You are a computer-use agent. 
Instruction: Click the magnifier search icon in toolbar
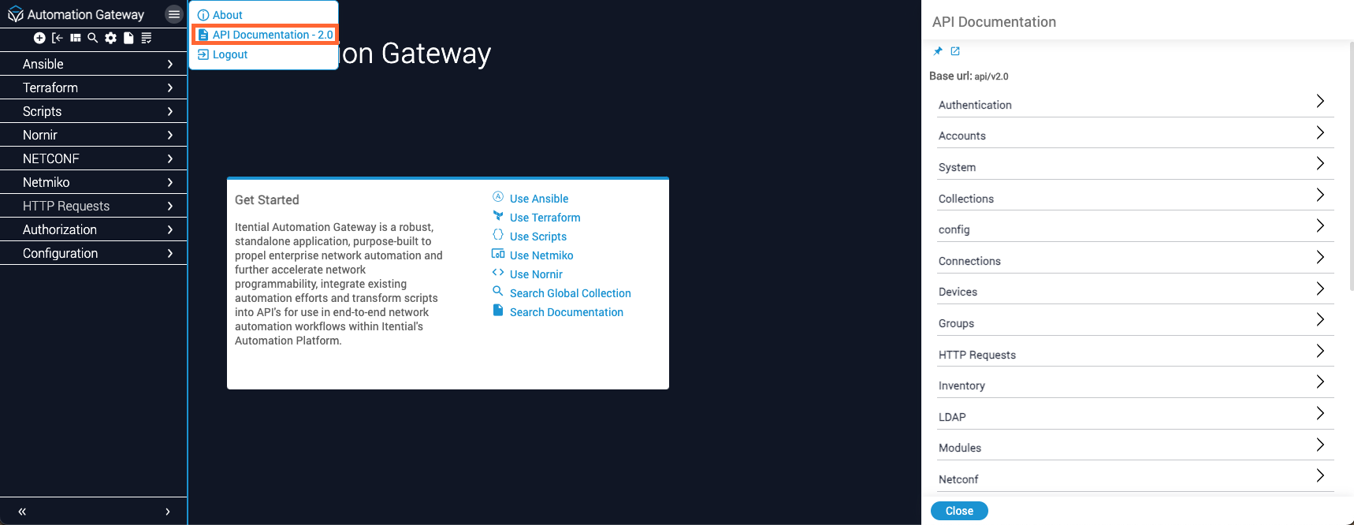(x=93, y=38)
